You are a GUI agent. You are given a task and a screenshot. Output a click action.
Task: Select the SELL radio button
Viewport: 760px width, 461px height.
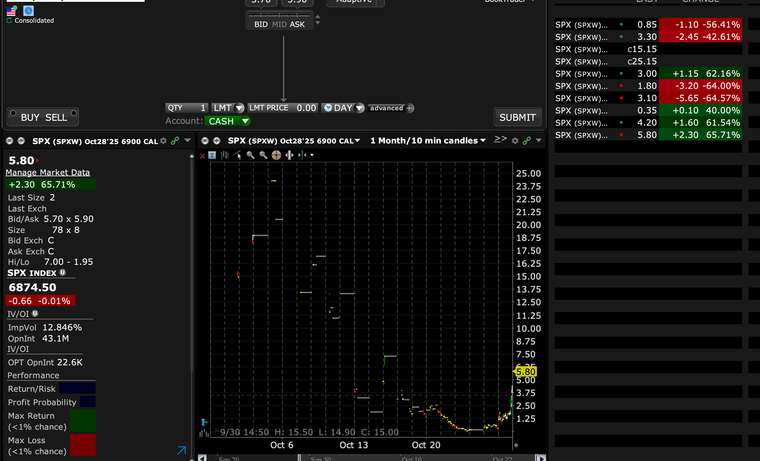tap(74, 113)
